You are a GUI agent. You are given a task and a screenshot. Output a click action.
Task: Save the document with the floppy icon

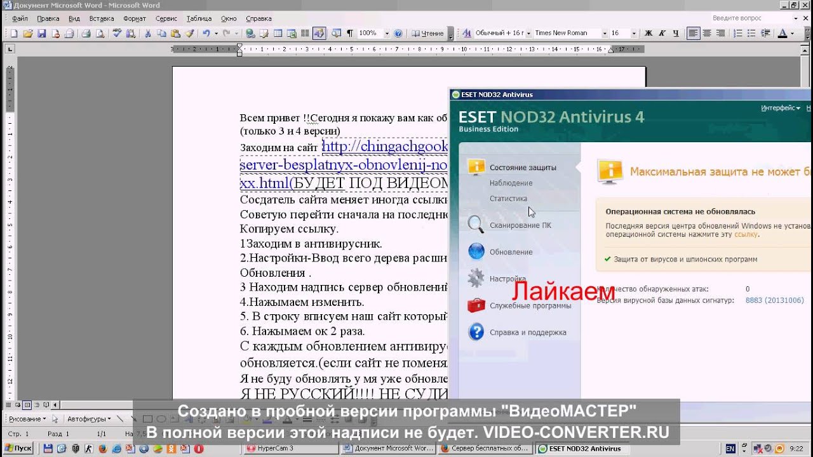click(42, 33)
